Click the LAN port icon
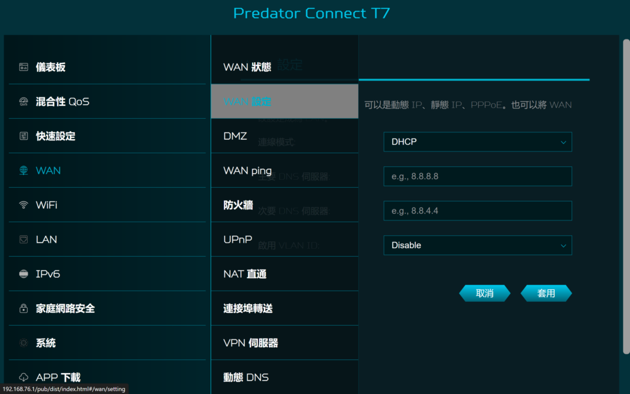630x394 pixels. point(24,239)
